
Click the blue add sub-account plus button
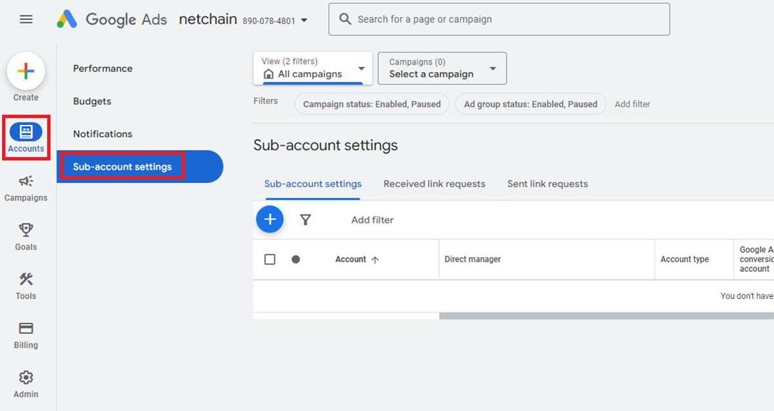coord(270,220)
